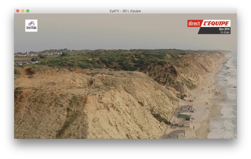Click the empty title bar area right side
Screen dimensions: 251x159
195,11
